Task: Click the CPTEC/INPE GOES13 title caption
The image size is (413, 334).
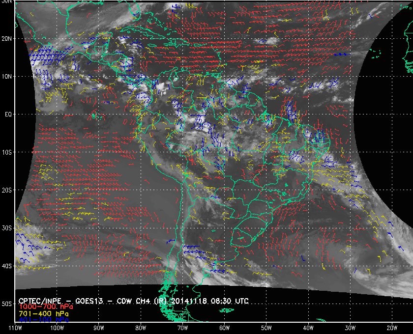Action: point(134,301)
